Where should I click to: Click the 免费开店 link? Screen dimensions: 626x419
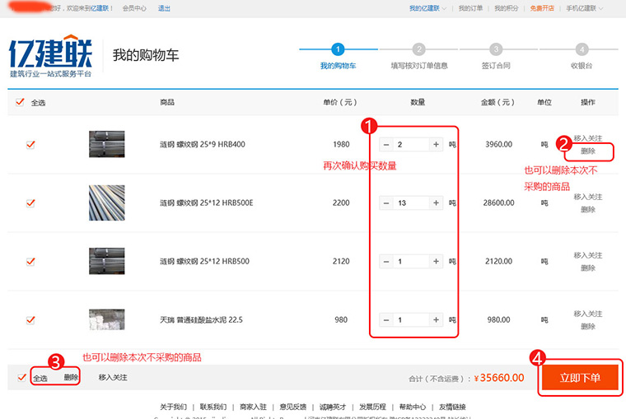tap(541, 8)
